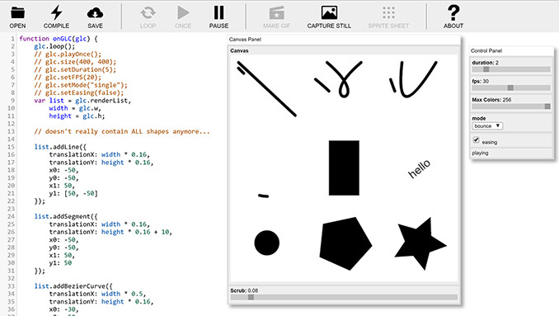Click the "// glc.playOnce();" comment line
Screen dimensions: 559x316
[x=68, y=54]
